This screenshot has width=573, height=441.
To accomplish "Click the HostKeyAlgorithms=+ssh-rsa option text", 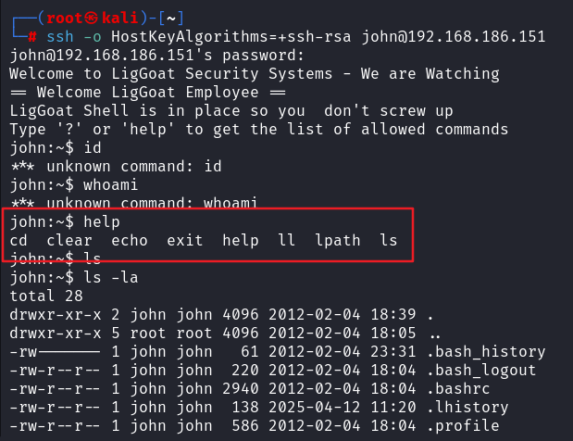I will click(x=231, y=36).
